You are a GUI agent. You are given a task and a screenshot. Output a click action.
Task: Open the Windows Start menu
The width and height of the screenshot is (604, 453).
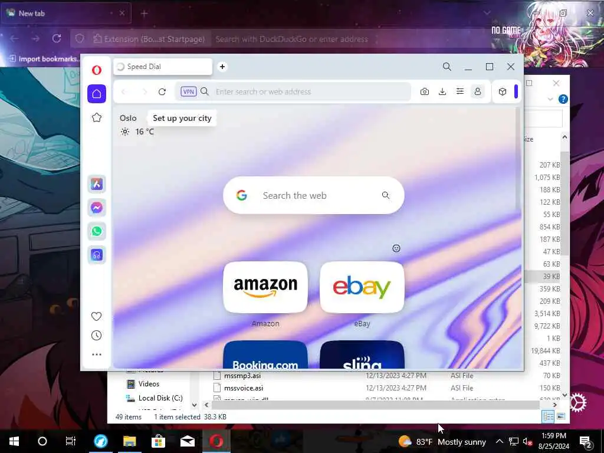pyautogui.click(x=14, y=441)
